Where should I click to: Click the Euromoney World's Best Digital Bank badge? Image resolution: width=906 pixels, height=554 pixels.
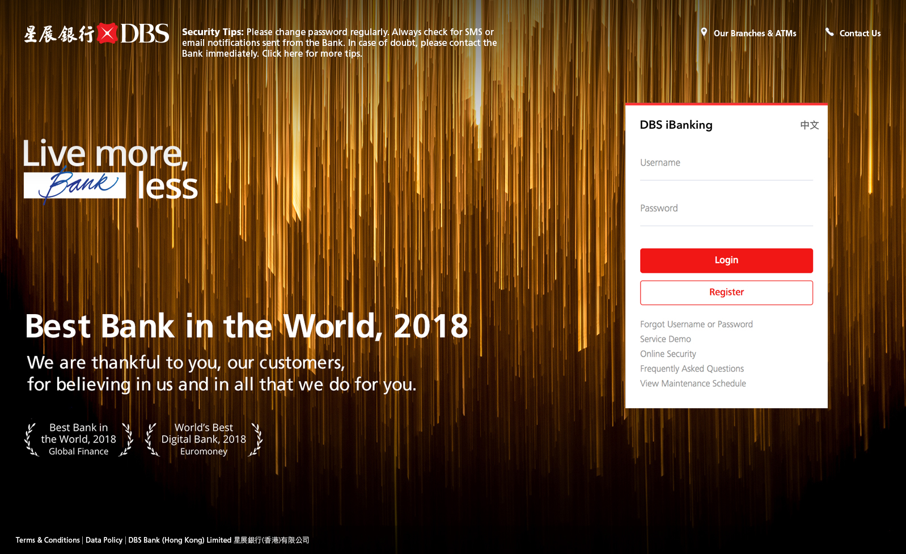(204, 439)
